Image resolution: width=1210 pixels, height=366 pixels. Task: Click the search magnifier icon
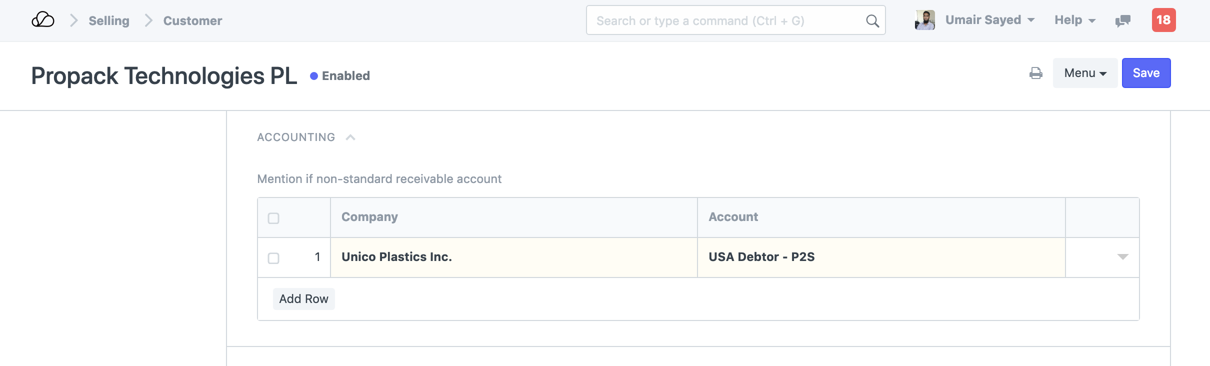(872, 21)
